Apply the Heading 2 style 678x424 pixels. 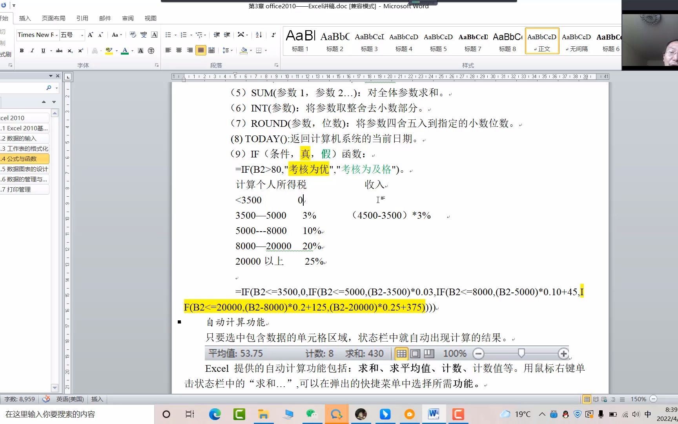(x=335, y=41)
